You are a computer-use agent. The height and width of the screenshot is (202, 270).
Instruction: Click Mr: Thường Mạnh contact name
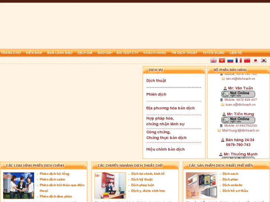click(x=241, y=154)
